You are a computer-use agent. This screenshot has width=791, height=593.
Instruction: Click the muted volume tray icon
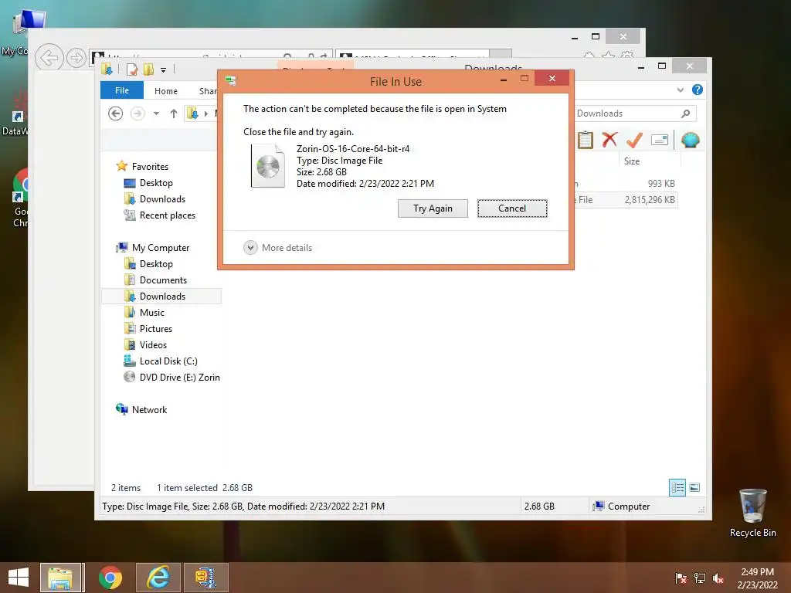coord(718,578)
